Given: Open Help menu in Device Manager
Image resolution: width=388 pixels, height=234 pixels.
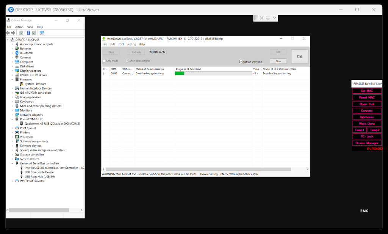Looking at the screenshot, I should pyautogui.click(x=40, y=27).
